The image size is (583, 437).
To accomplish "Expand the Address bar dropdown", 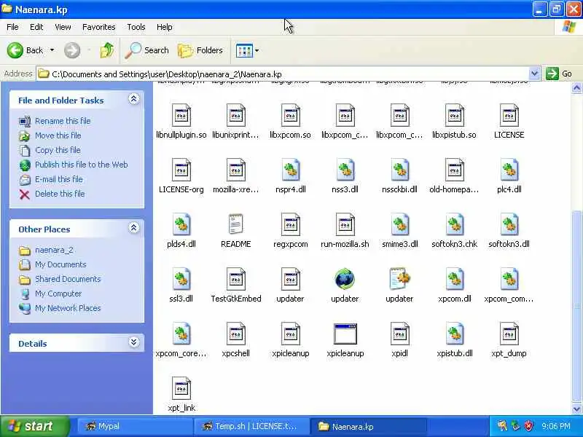I will pyautogui.click(x=534, y=74).
